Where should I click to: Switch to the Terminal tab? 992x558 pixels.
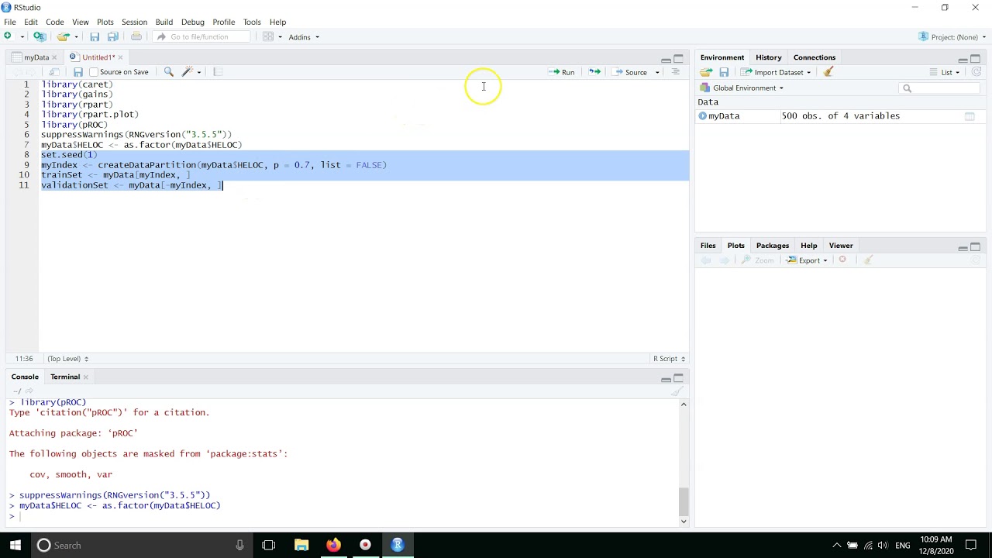pyautogui.click(x=65, y=377)
